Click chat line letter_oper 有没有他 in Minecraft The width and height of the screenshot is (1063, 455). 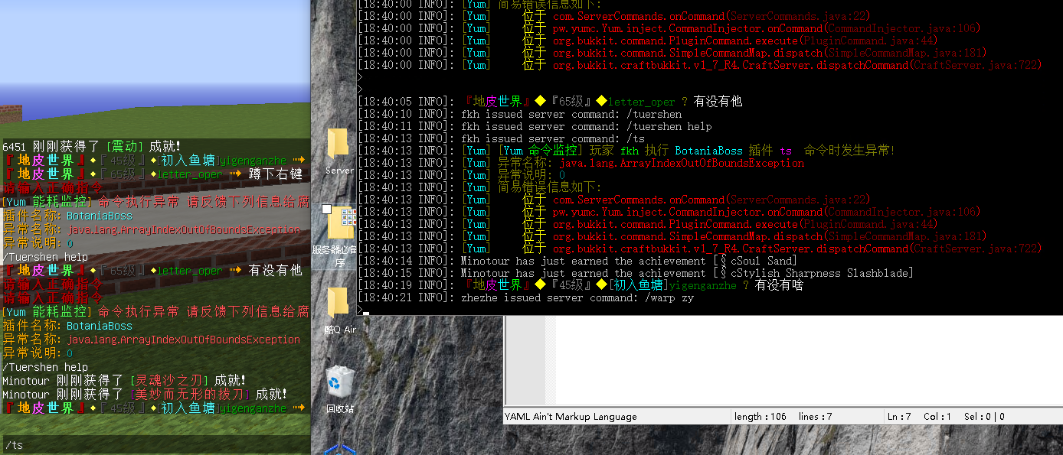click(x=152, y=270)
